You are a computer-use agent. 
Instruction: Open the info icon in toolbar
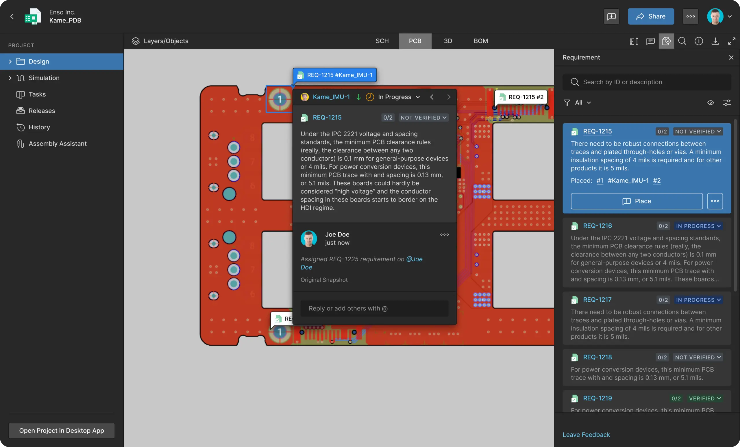[699, 41]
